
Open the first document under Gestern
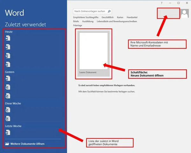pos(8,79)
